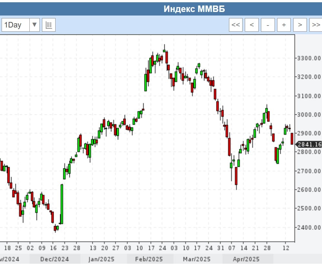Click the date label 23 on time axis
The height and width of the screenshot is (266, 322).
65,248
